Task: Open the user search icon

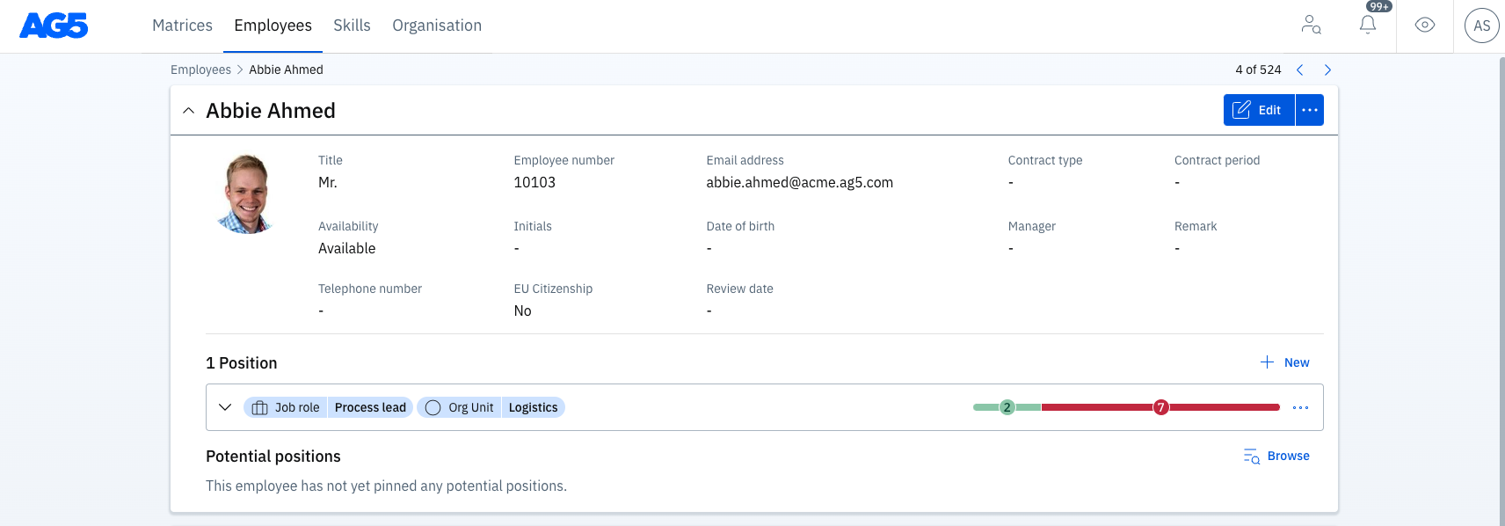Action: click(1311, 26)
